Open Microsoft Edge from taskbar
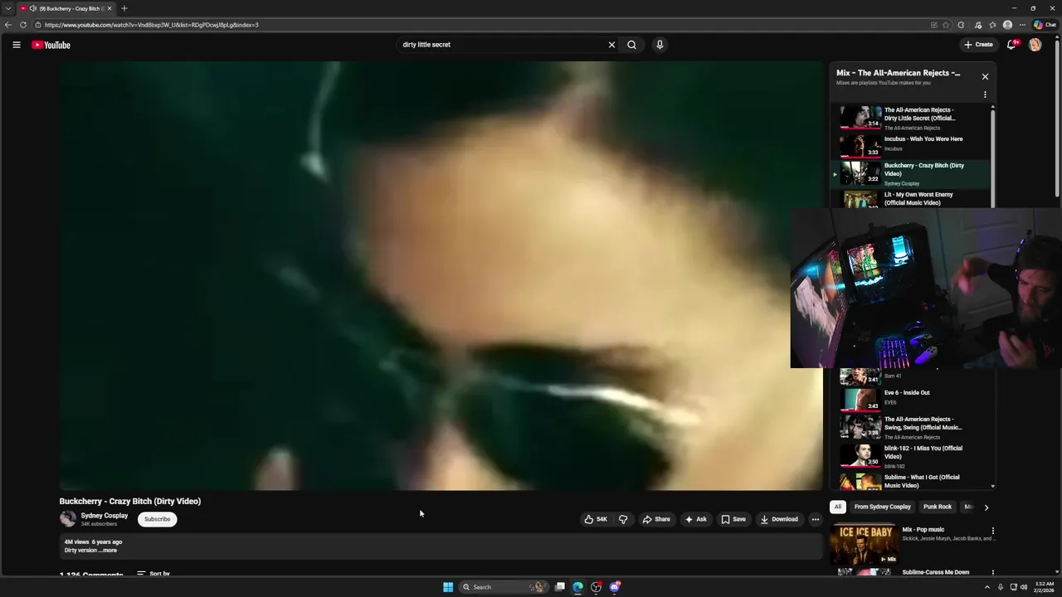 click(577, 587)
